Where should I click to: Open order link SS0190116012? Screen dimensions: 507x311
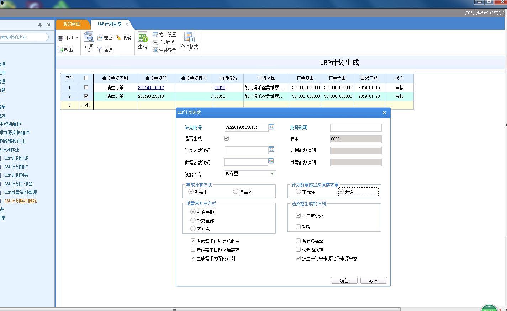[151, 87]
